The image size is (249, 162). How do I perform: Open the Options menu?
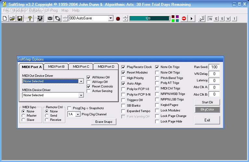tap(35, 10)
